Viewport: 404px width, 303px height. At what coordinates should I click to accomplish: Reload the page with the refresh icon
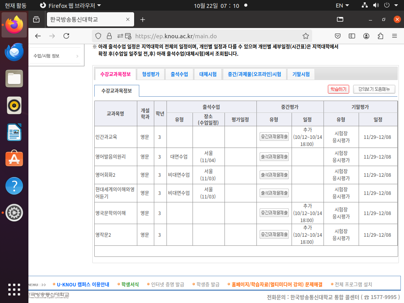[x=66, y=36]
